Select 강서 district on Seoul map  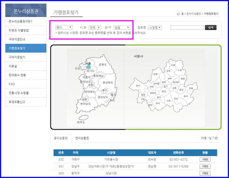[x=138, y=86]
